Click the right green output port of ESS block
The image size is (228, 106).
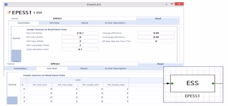coord(213,83)
